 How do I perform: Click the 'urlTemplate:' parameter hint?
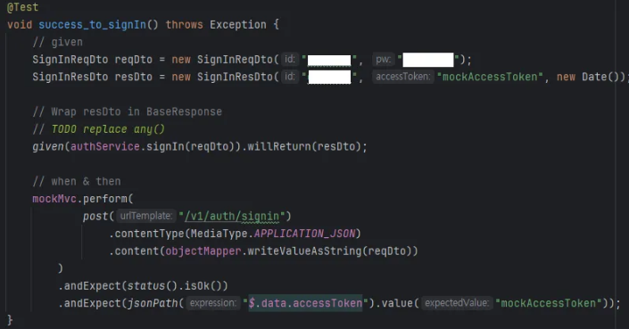(146, 216)
